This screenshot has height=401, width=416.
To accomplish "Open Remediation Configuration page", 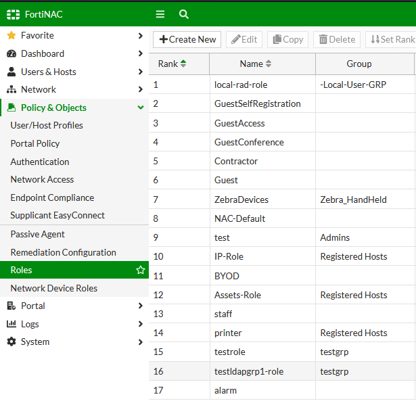I will [63, 252].
